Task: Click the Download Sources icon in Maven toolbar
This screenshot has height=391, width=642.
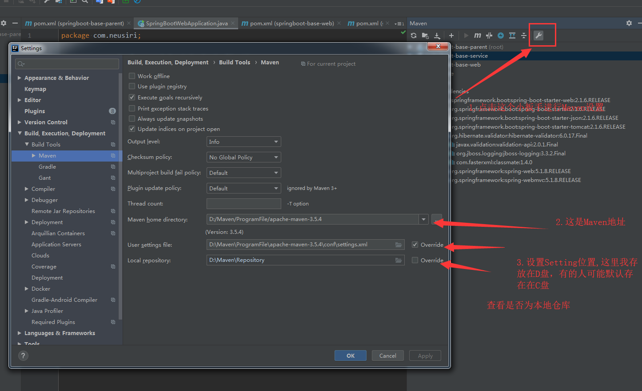Action: [437, 36]
